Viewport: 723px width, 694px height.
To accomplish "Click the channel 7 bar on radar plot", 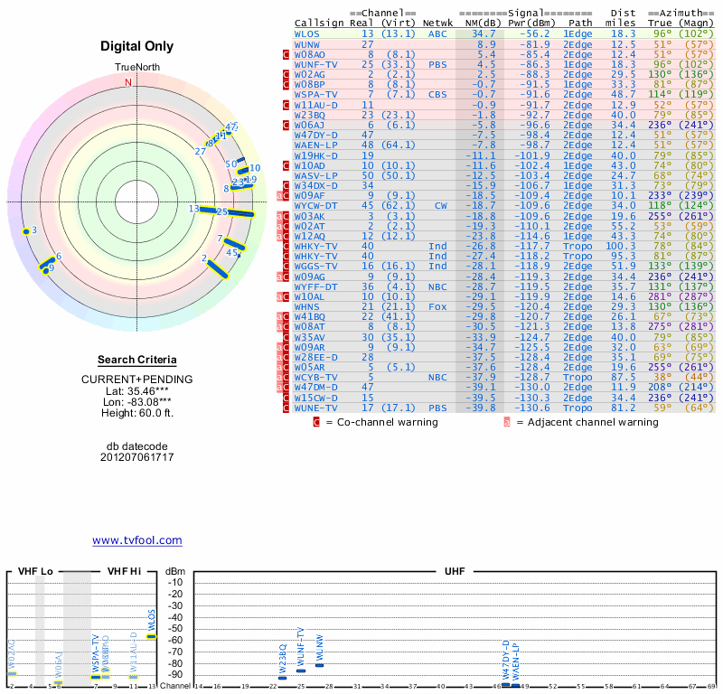I will pyautogui.click(x=234, y=243).
